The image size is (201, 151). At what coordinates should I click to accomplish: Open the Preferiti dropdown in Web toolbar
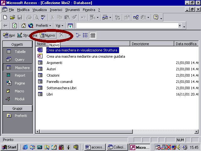pyautogui.click(x=43, y=26)
